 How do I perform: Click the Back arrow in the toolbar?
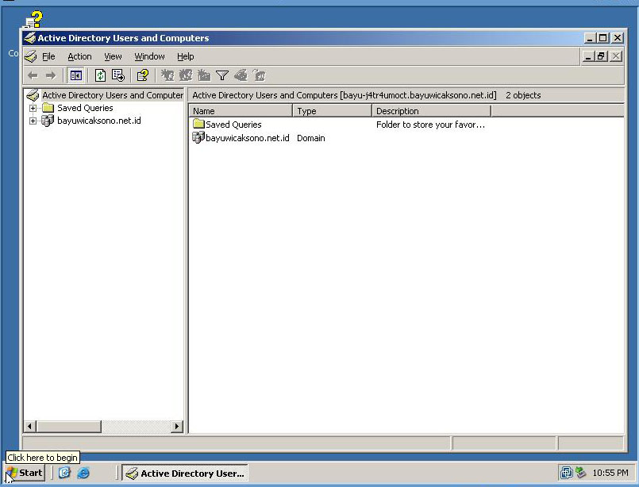(33, 75)
